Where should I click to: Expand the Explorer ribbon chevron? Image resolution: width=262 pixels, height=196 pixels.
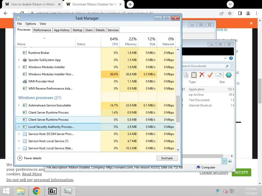click(x=225, y=58)
